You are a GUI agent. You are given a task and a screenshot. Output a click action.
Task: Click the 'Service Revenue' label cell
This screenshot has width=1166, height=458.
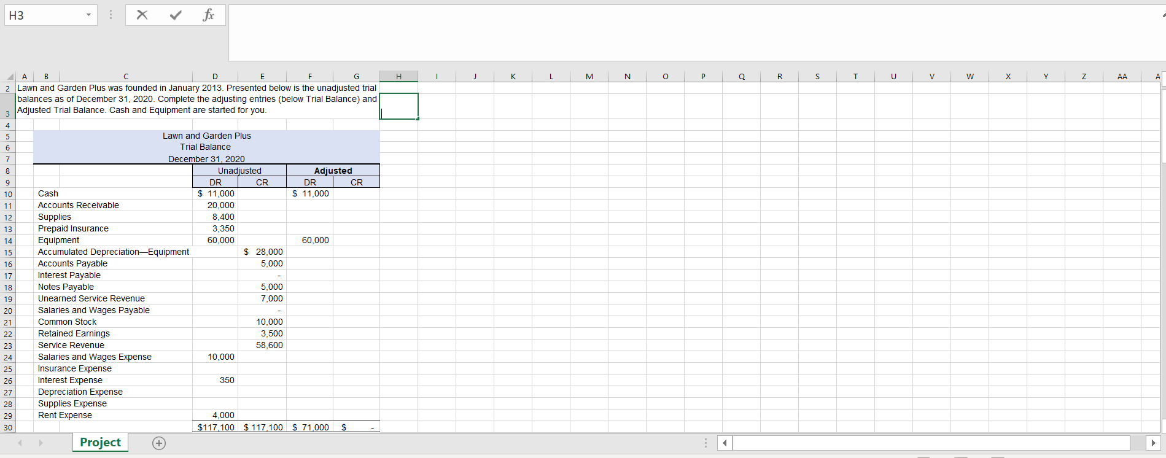[x=71, y=345]
